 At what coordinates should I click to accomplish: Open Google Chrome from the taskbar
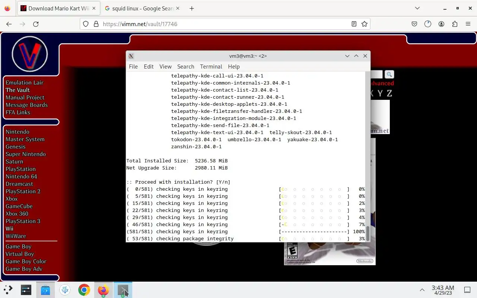click(84, 290)
